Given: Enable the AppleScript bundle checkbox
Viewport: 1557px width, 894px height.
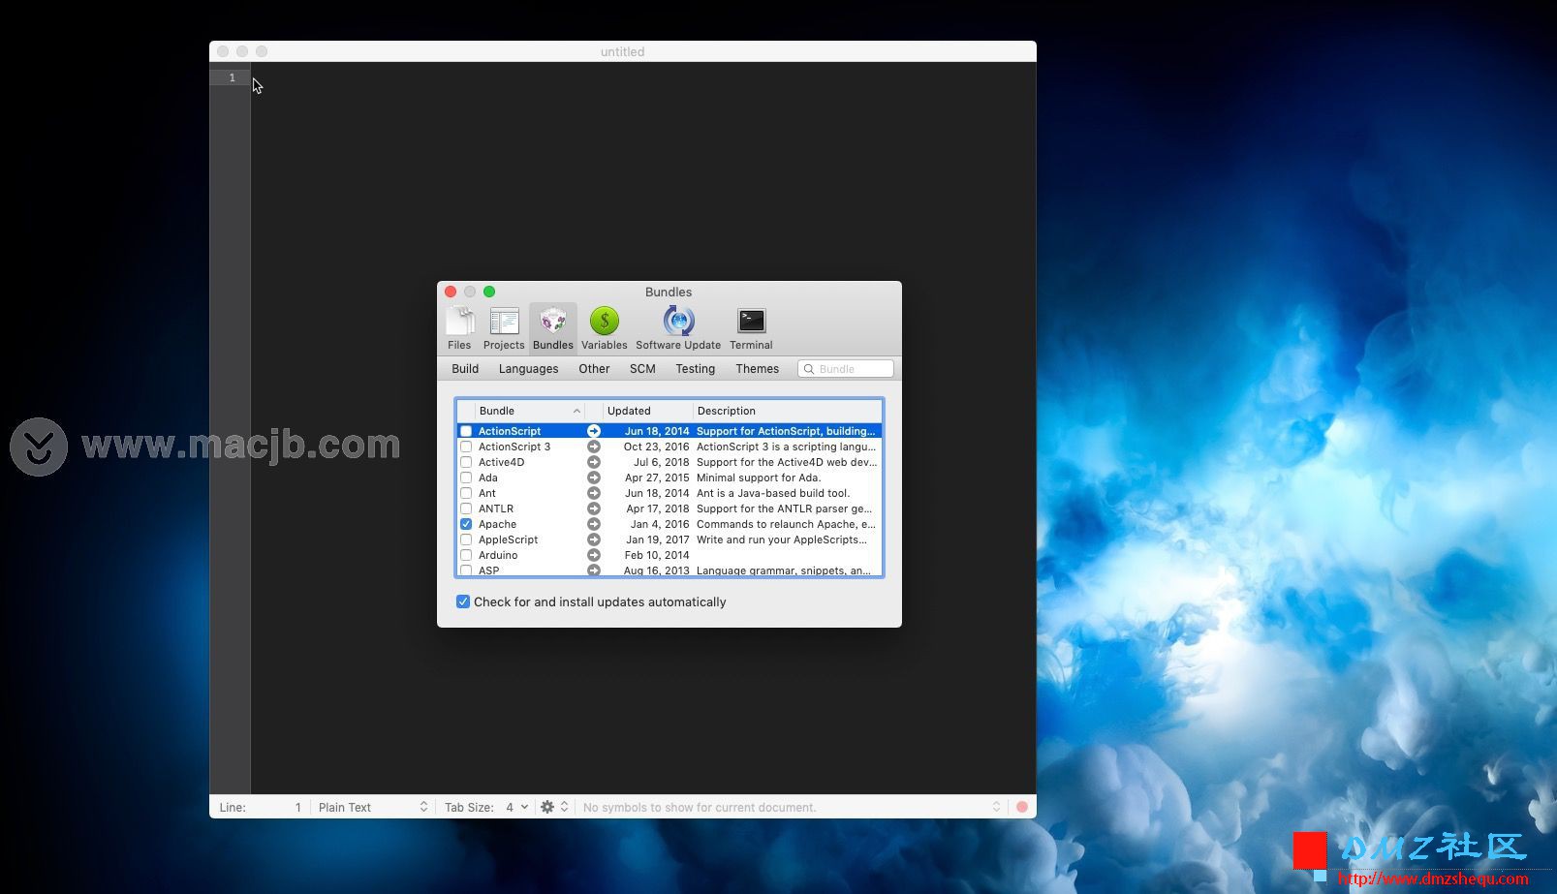Looking at the screenshot, I should pos(466,539).
